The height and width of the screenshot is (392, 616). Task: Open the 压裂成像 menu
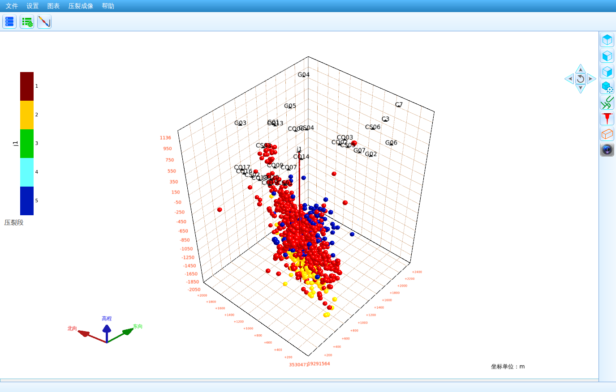(x=81, y=6)
